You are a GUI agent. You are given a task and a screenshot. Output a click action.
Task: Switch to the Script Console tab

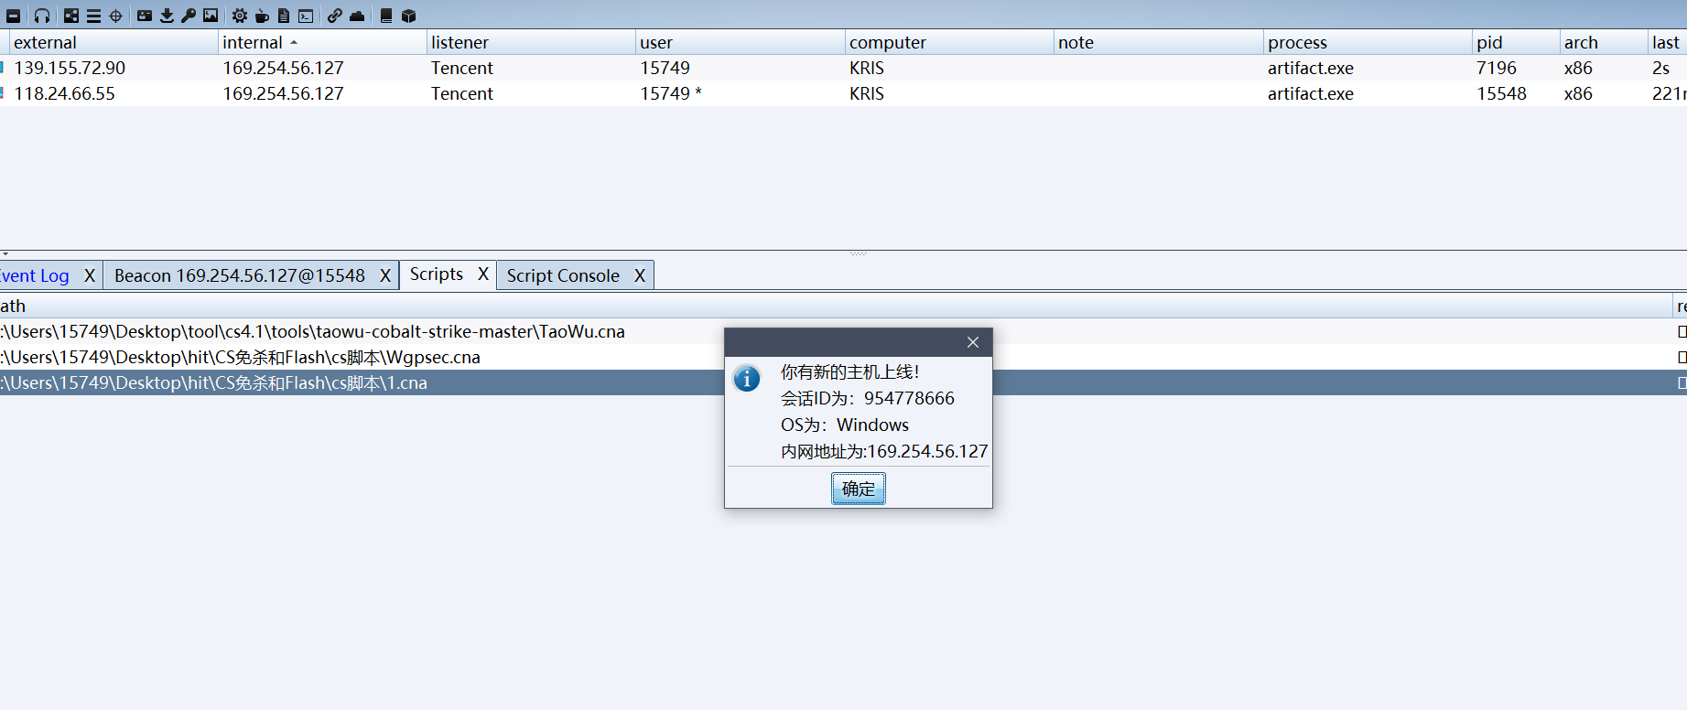point(563,275)
